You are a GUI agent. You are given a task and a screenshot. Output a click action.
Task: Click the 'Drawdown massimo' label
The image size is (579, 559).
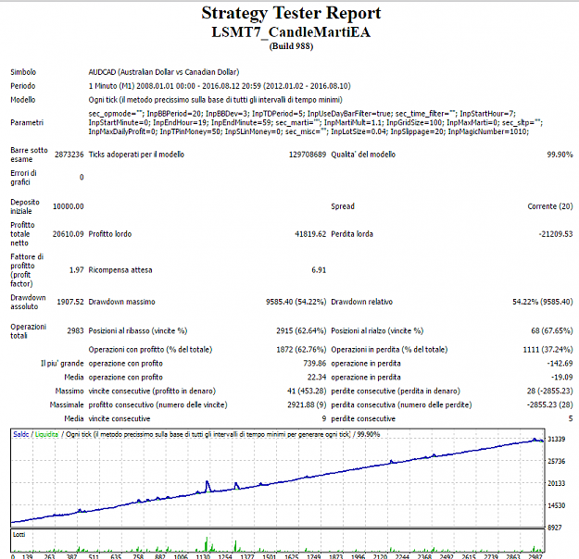tap(121, 302)
